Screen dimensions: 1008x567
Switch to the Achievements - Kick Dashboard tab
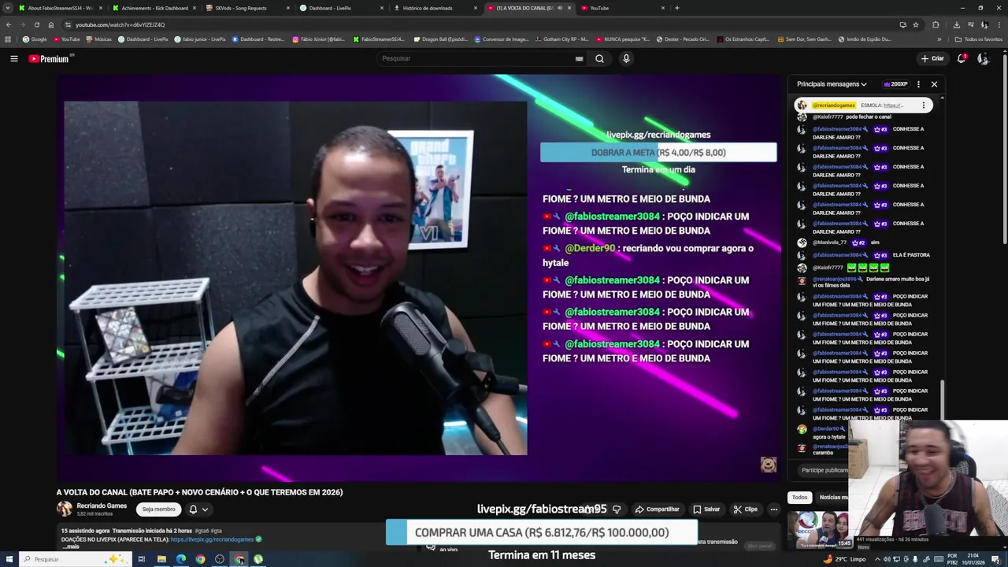tap(154, 8)
